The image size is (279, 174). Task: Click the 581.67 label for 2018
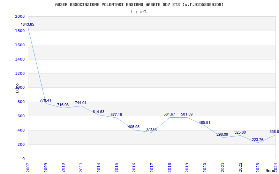[x=169, y=114]
